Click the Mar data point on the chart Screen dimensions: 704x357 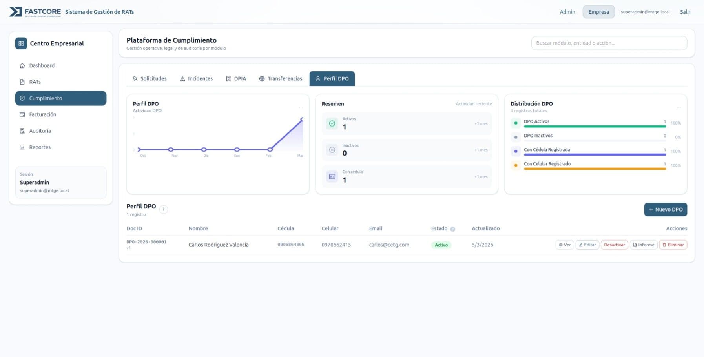[302, 119]
